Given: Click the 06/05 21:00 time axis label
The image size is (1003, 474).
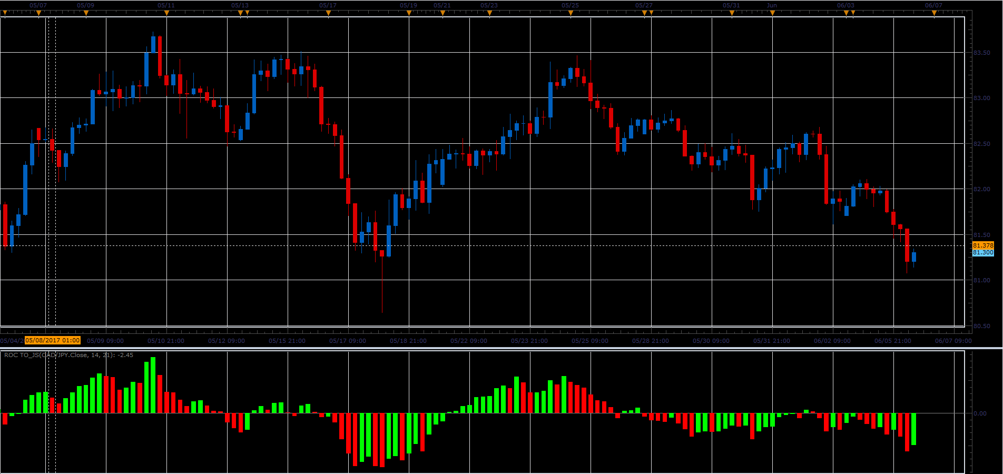Looking at the screenshot, I should 893,341.
